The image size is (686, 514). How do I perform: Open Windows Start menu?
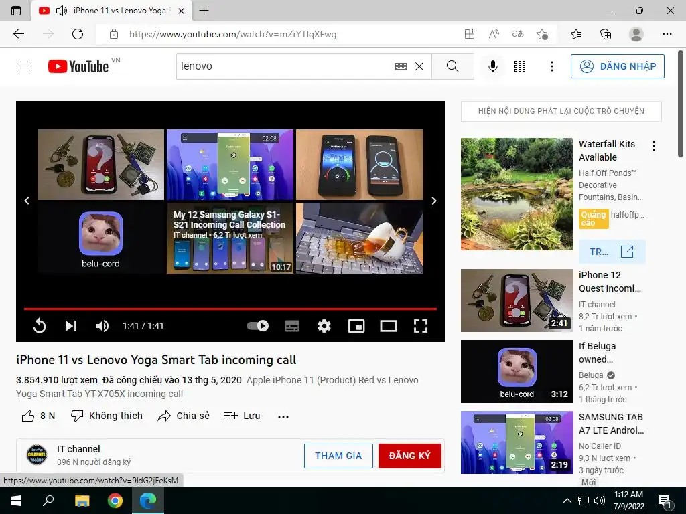(x=16, y=501)
